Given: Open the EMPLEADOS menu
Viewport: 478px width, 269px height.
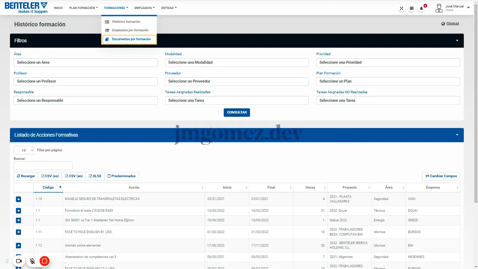Looking at the screenshot, I should (x=144, y=8).
